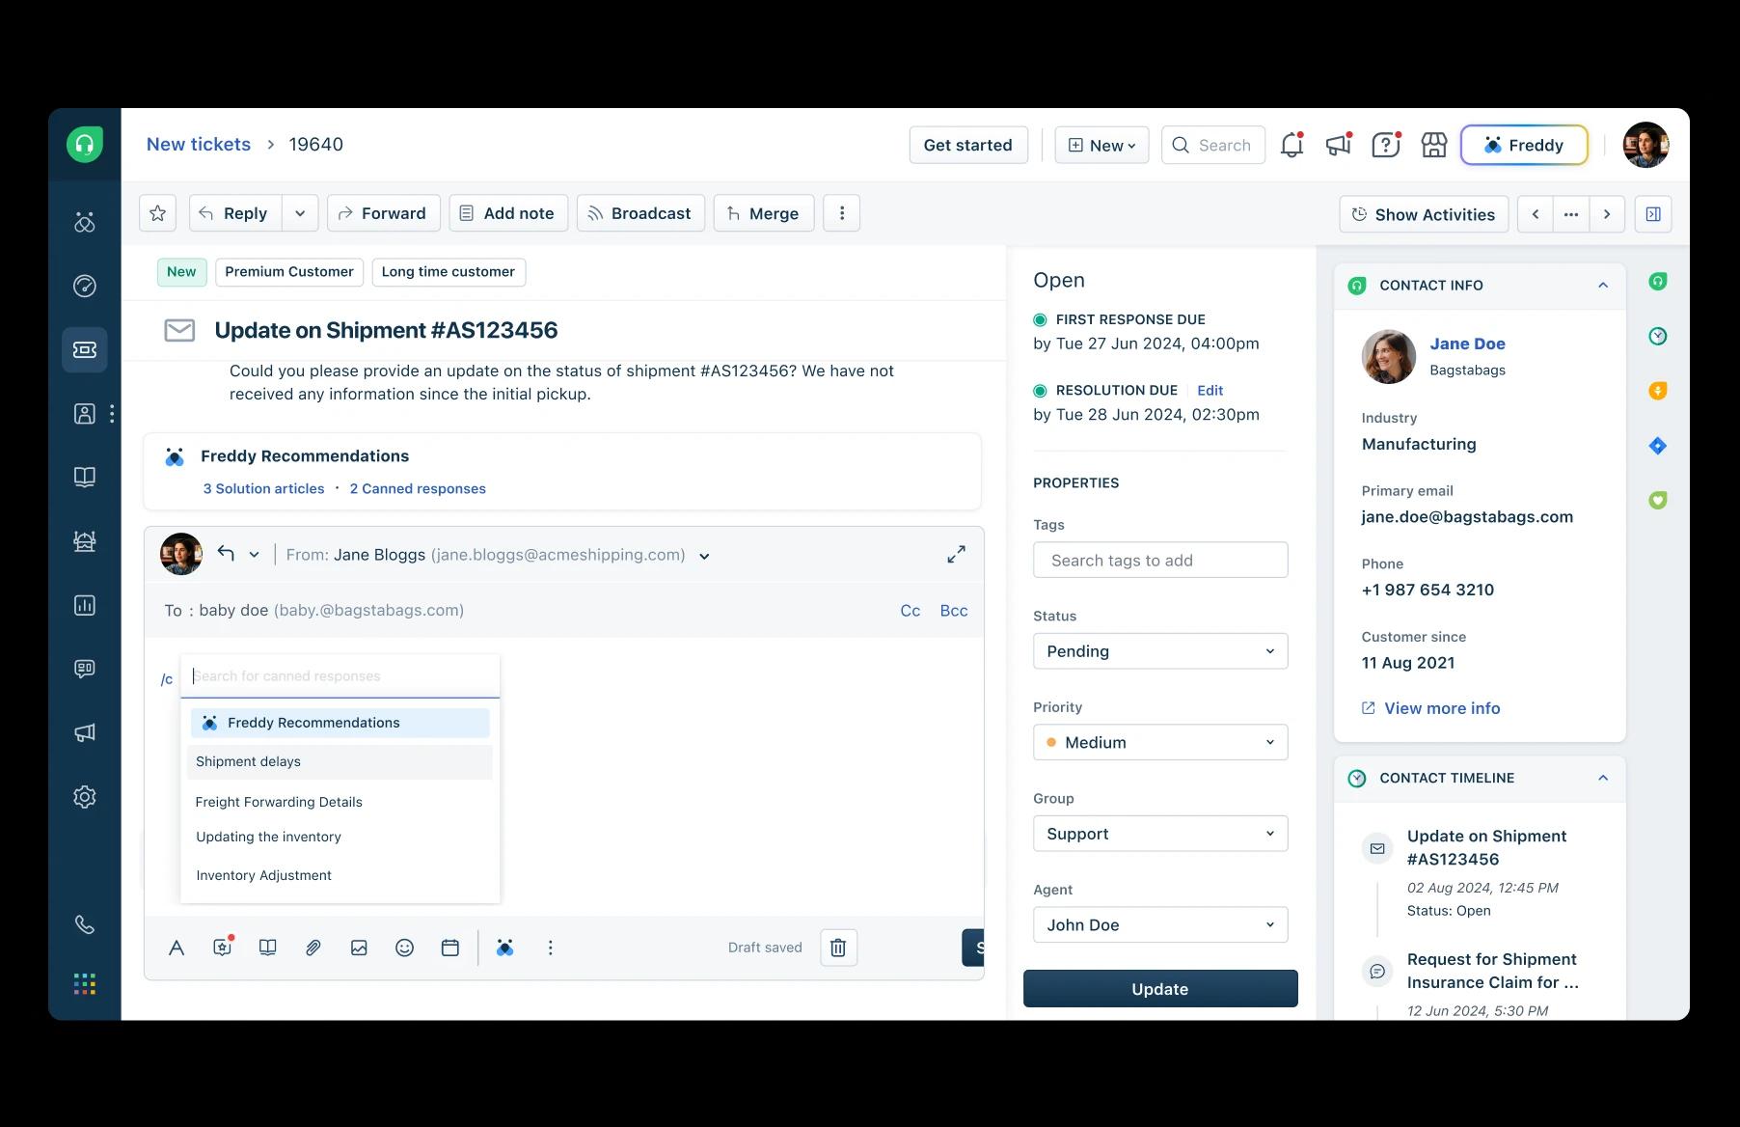Viewport: 1740px width, 1127px height.
Task: Go to next ticket arrow
Action: (1607, 214)
